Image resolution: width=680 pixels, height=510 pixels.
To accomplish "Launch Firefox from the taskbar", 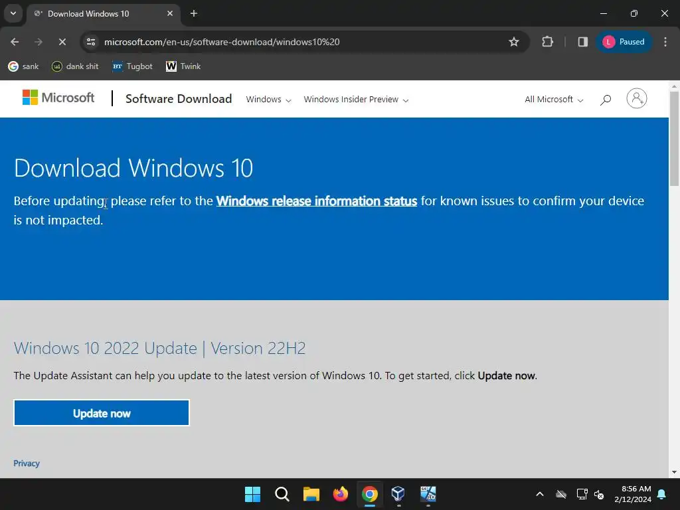I will tap(341, 494).
